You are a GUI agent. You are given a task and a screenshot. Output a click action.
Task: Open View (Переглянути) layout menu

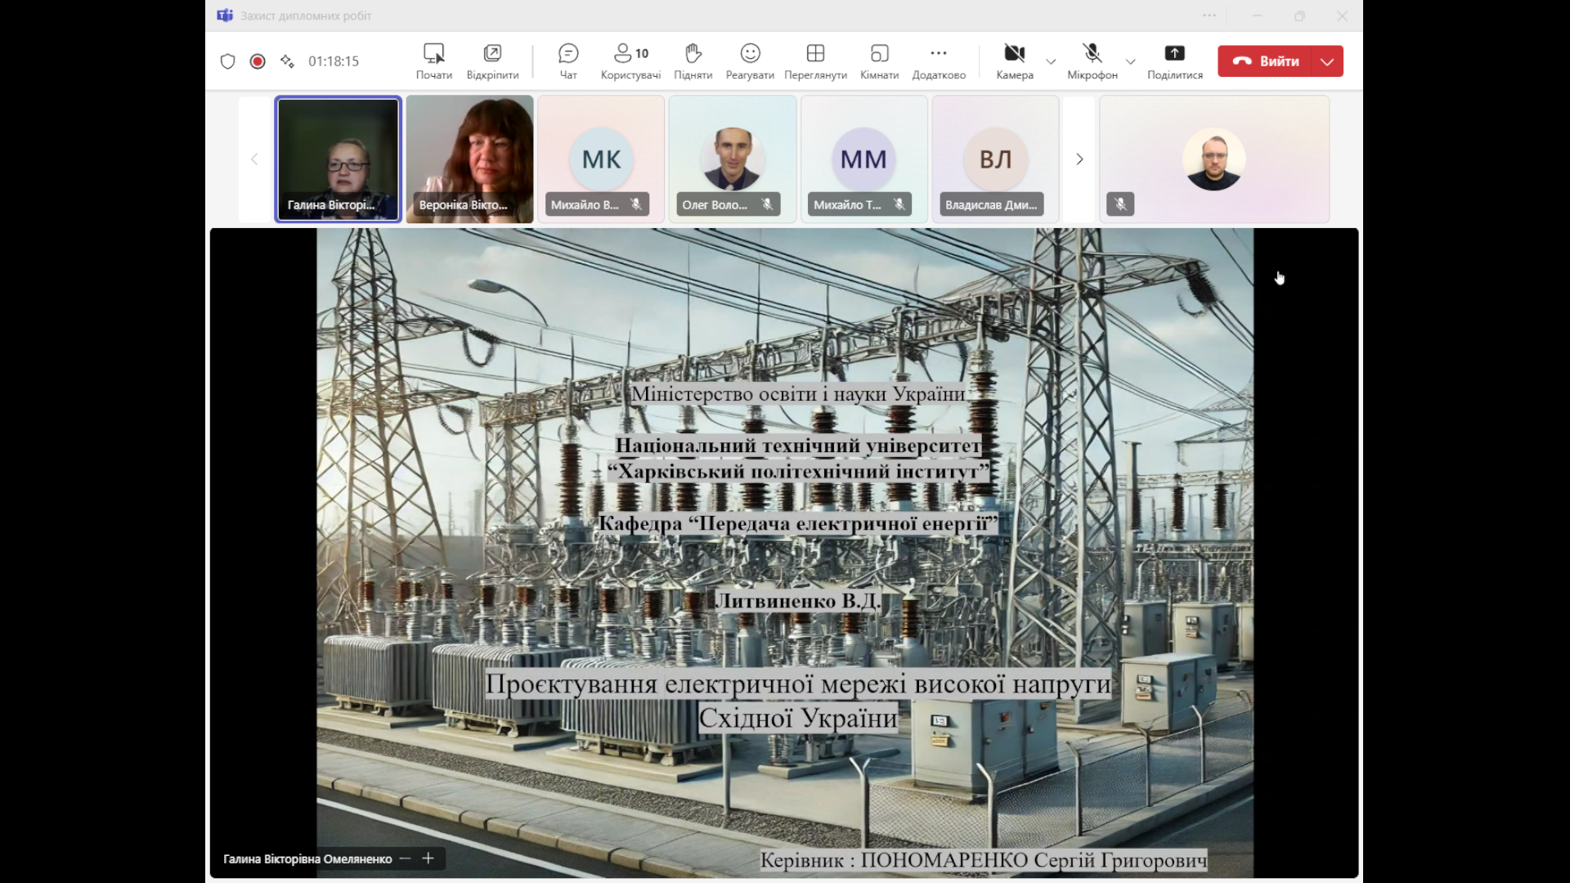click(815, 61)
